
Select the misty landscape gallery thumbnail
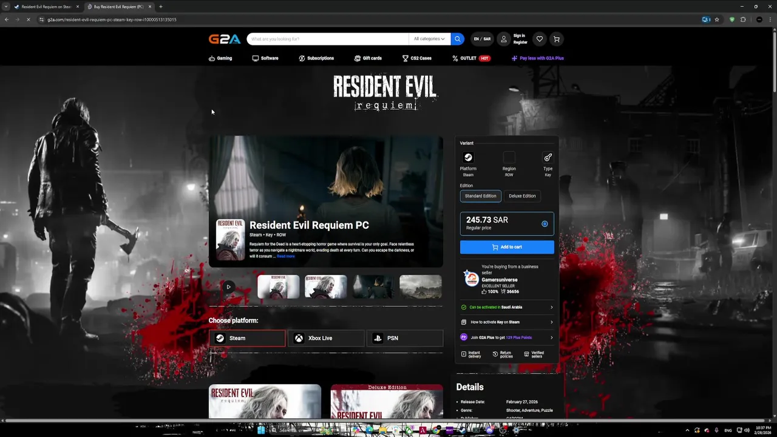tap(421, 286)
